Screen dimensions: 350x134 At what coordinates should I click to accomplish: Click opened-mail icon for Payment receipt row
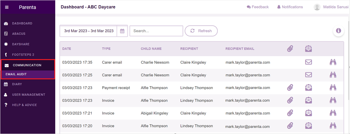pos(308,88)
